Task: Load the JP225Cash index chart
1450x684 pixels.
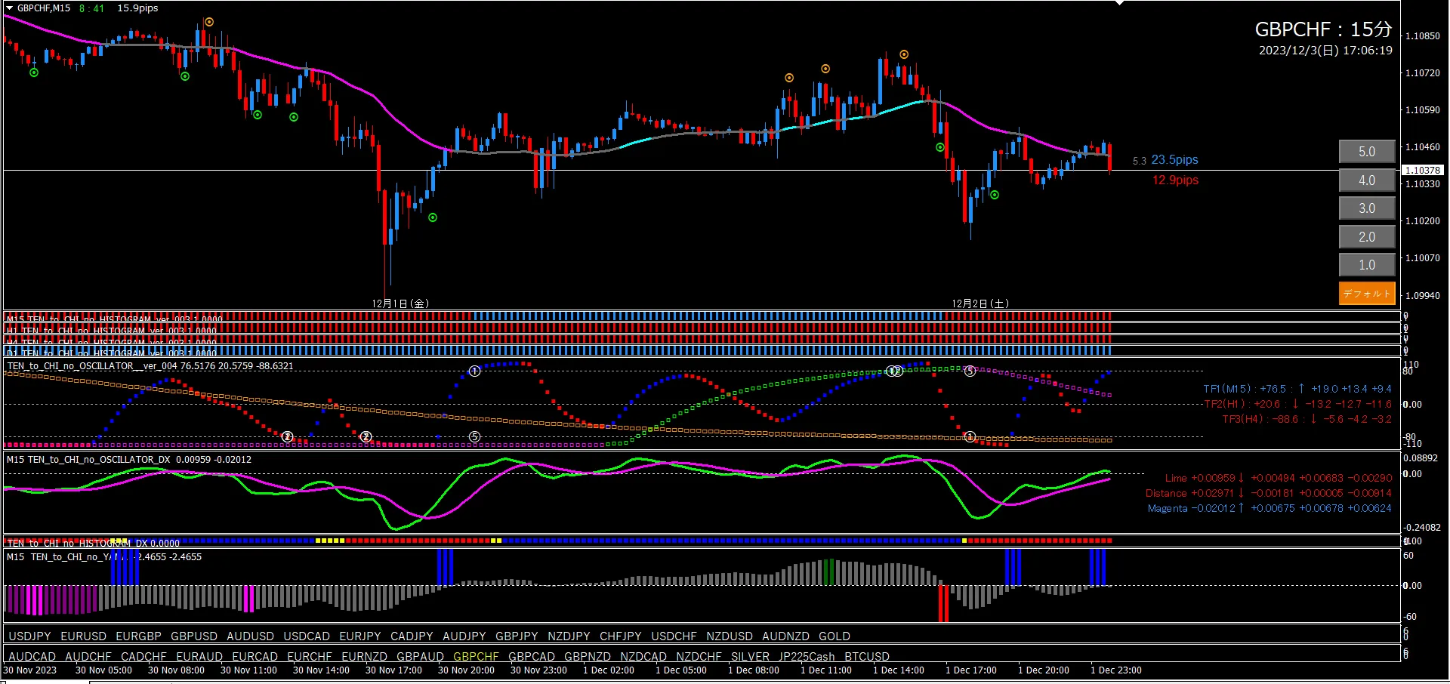Action: (x=807, y=657)
